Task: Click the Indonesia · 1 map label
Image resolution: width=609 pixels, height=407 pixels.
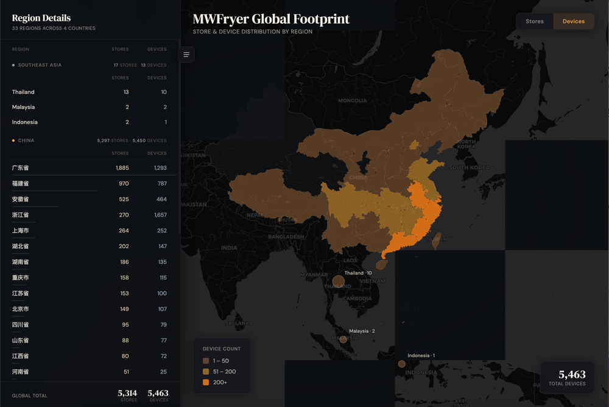Action: (x=421, y=355)
